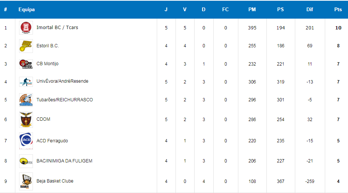
Task: Open the Imortal BC / Tcars team link
Action: [57, 28]
